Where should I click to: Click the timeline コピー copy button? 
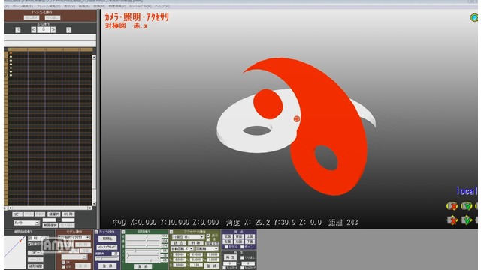click(x=17, y=214)
